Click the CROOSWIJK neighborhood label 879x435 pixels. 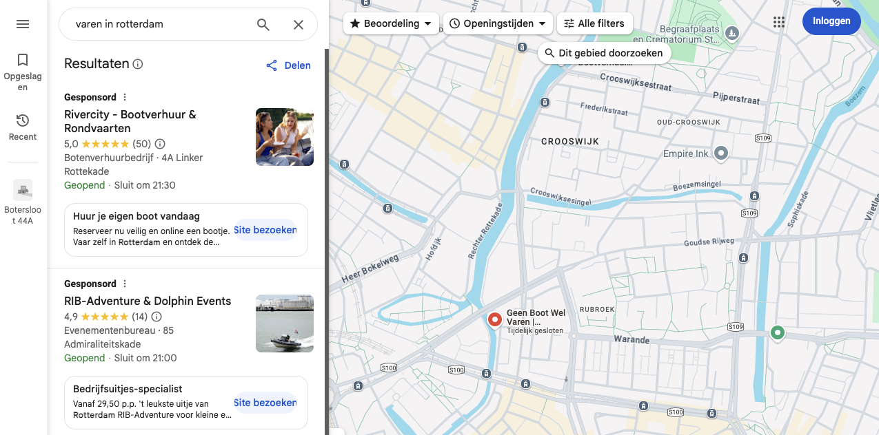point(570,141)
